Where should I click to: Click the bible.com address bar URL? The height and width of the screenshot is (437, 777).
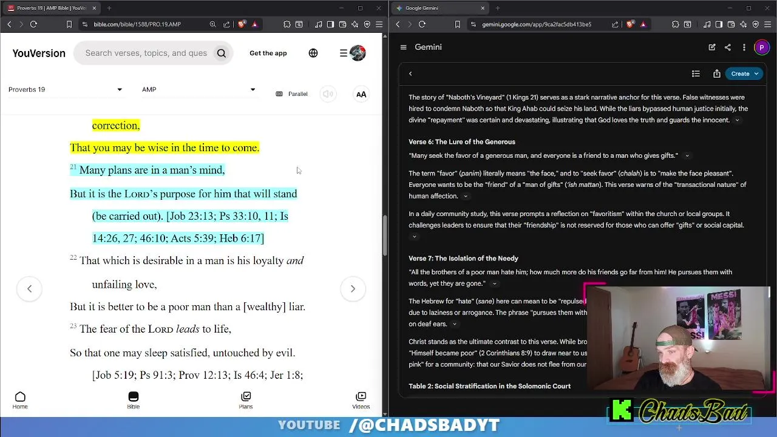pyautogui.click(x=137, y=24)
